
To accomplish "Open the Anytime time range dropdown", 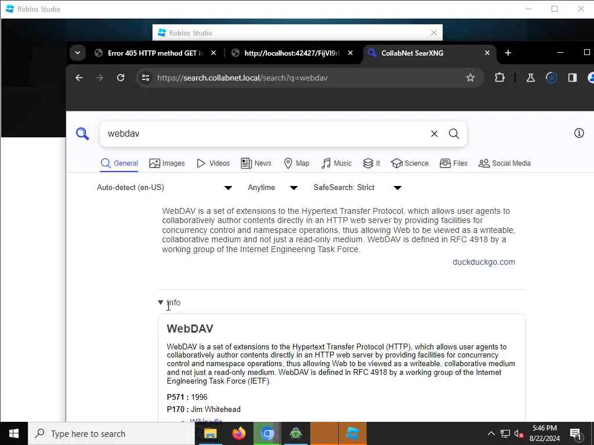I will tap(273, 187).
